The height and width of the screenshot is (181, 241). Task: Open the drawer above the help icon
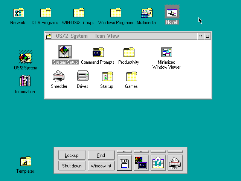coord(158,152)
